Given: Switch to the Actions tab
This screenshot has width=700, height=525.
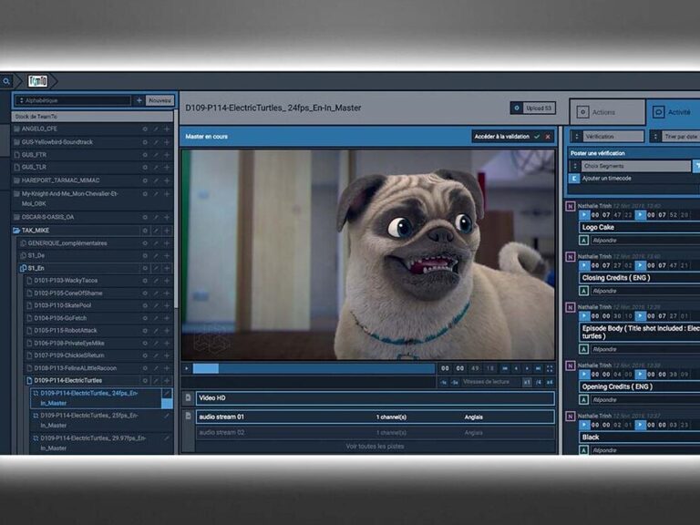Looking at the screenshot, I should coord(608,112).
